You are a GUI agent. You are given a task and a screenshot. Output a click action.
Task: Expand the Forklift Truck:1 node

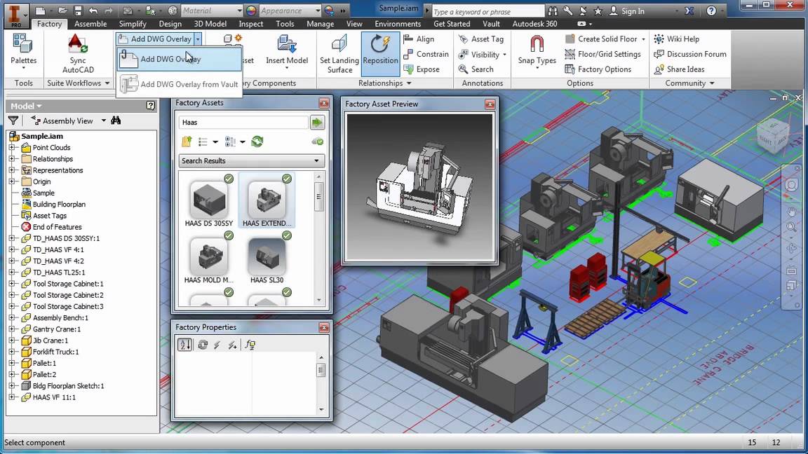tap(12, 352)
